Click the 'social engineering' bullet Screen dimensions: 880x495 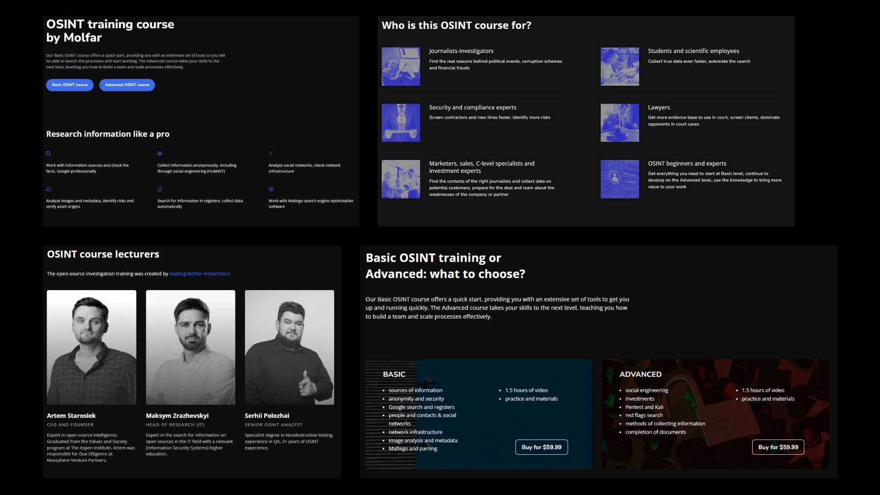pos(647,390)
